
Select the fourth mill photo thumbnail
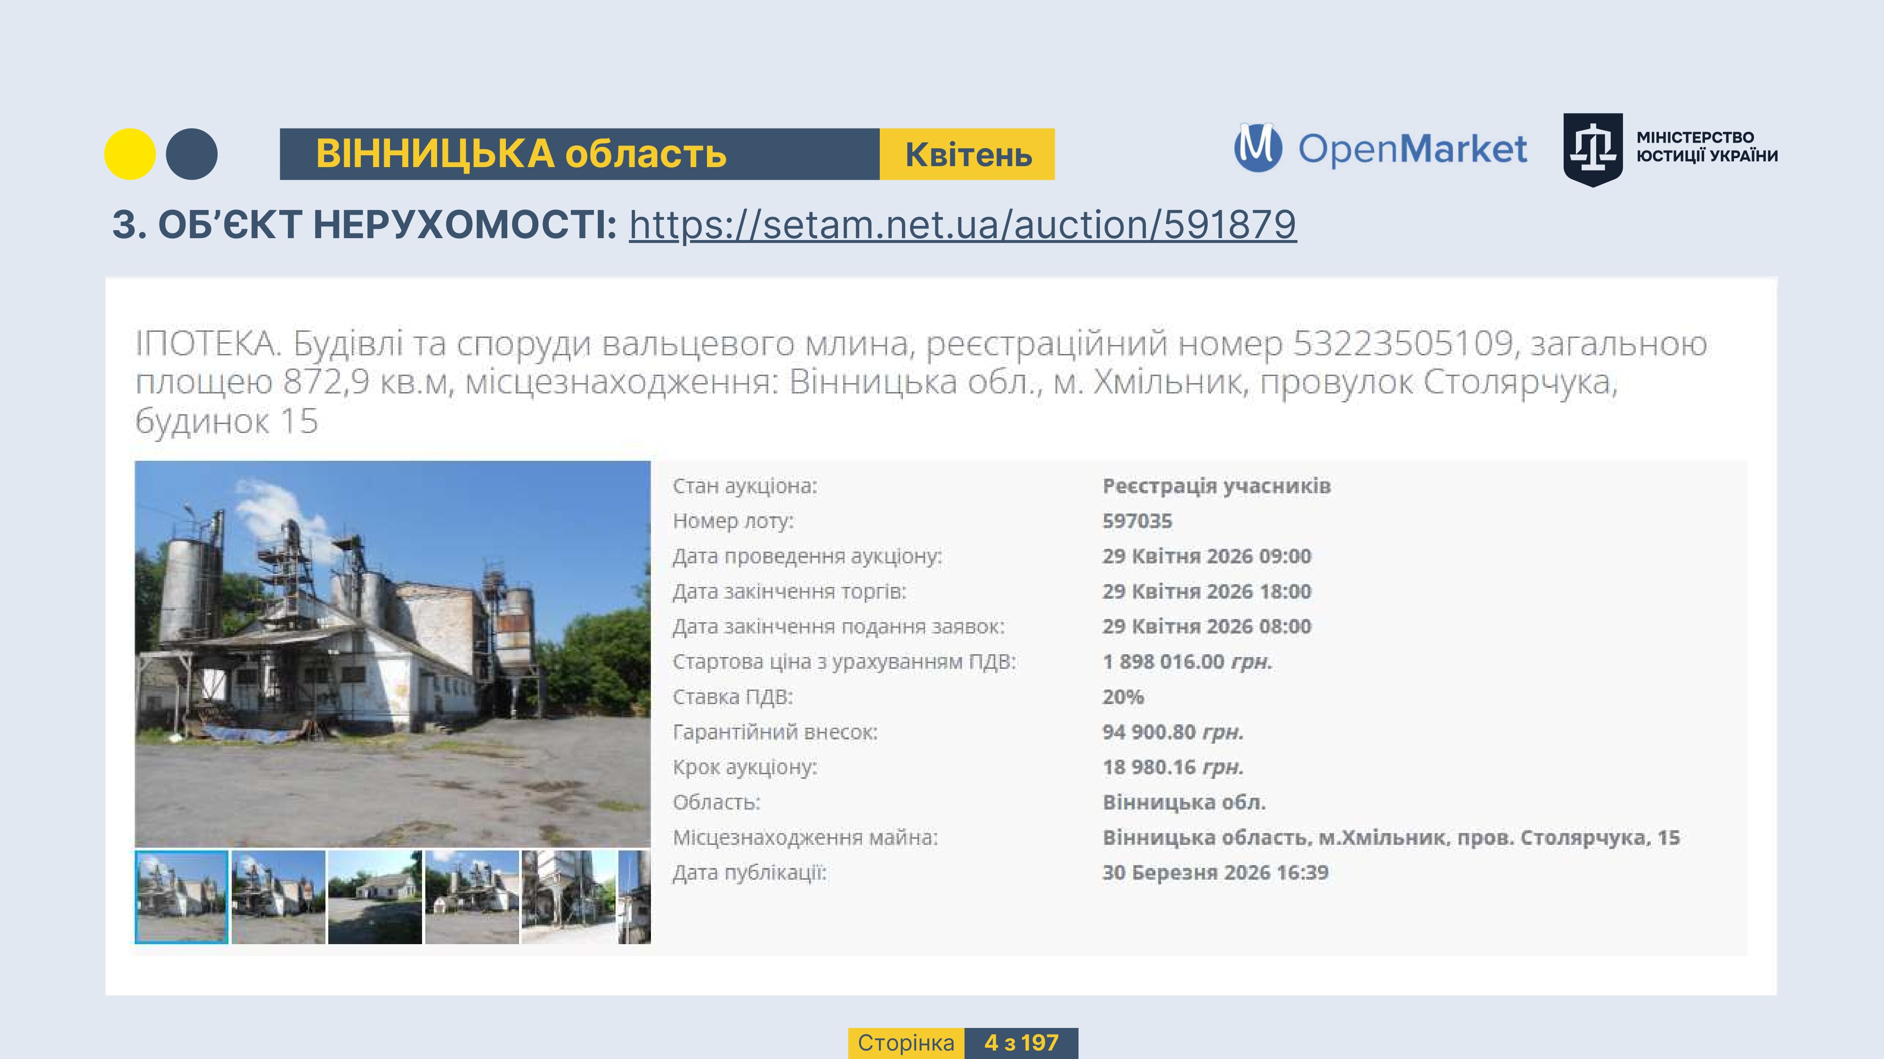point(472,897)
